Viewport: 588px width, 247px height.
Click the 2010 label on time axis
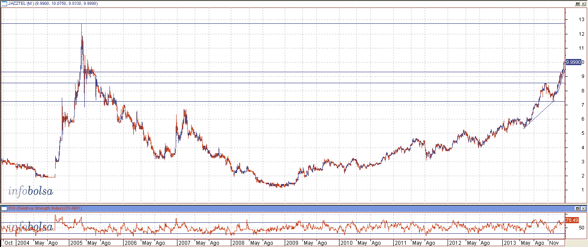point(346,243)
